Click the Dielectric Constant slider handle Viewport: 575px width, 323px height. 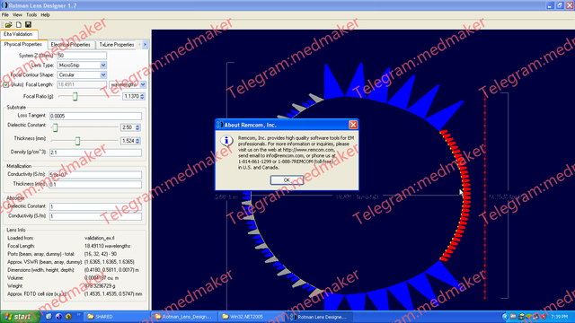coord(56,127)
